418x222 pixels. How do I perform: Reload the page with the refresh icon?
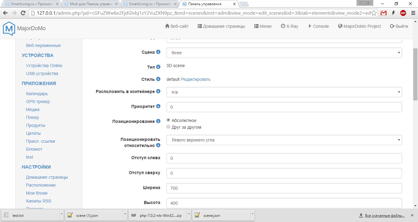(x=23, y=13)
